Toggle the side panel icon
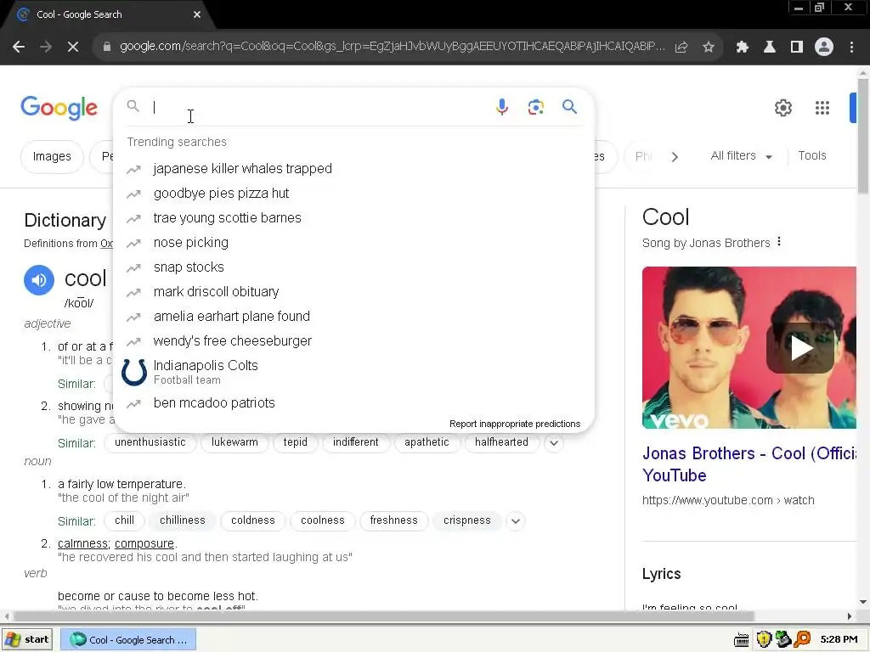 click(797, 48)
